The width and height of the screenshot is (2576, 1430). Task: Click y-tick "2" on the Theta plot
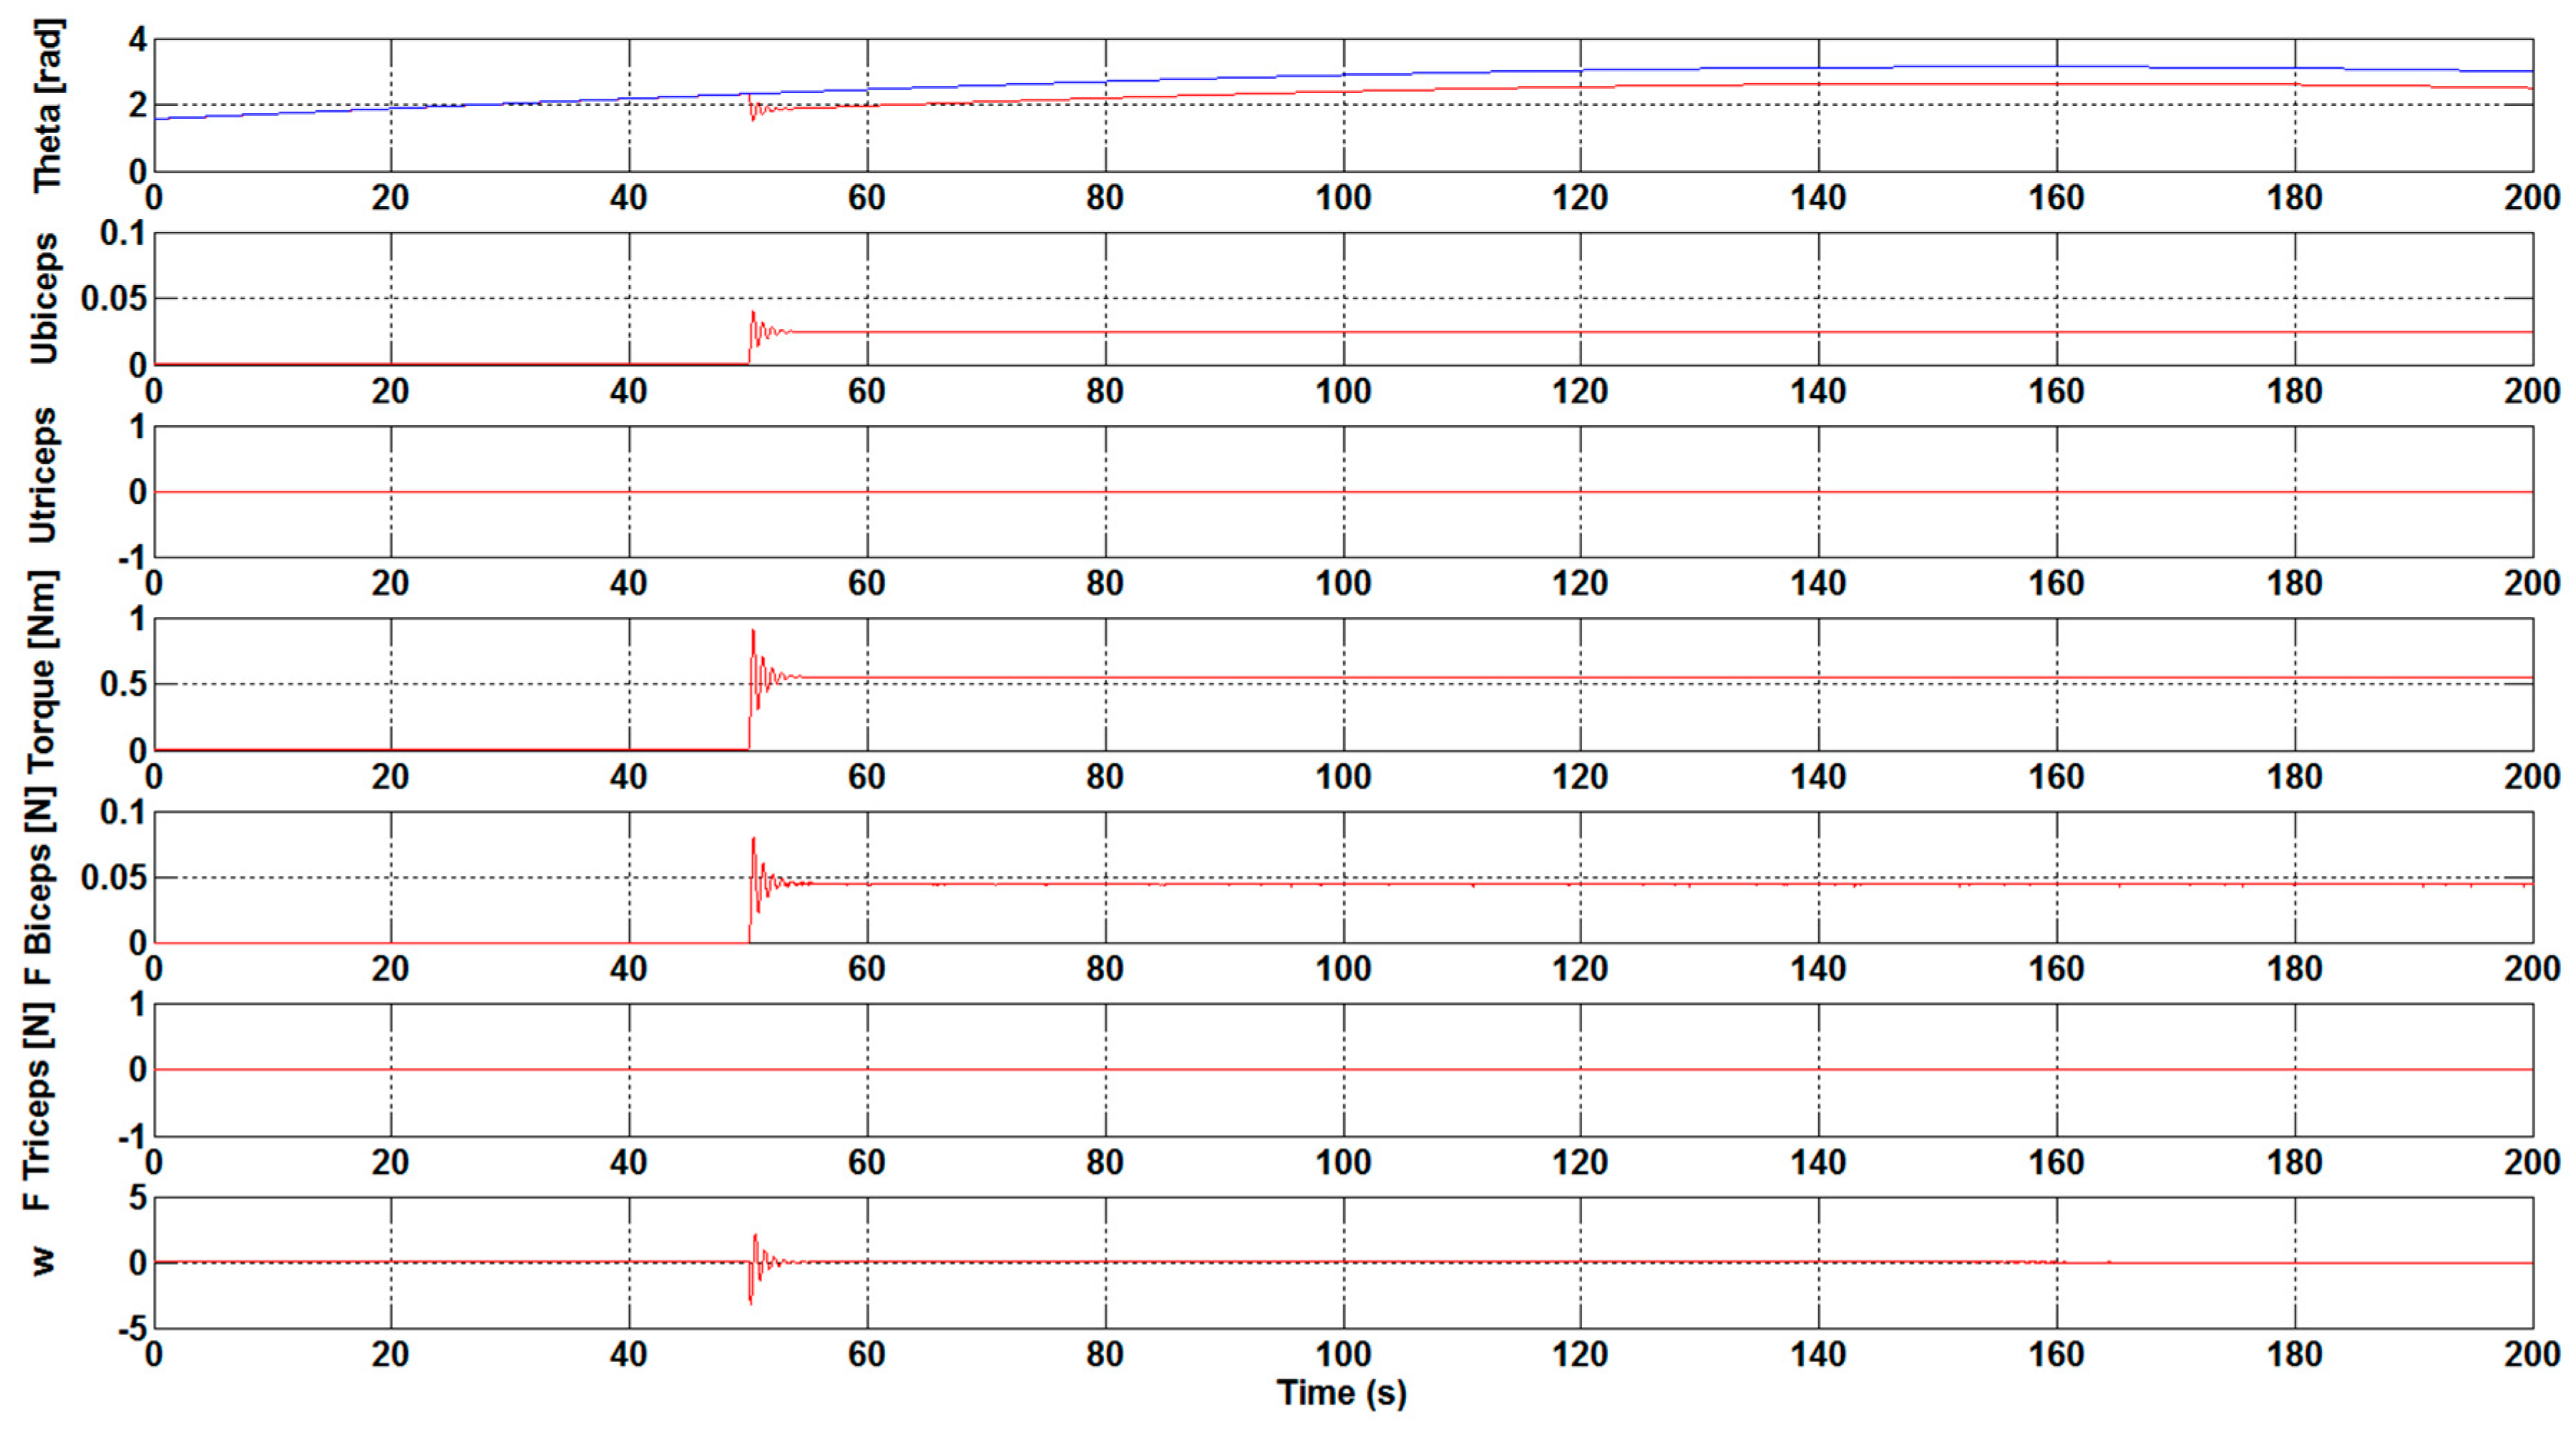click(x=137, y=105)
